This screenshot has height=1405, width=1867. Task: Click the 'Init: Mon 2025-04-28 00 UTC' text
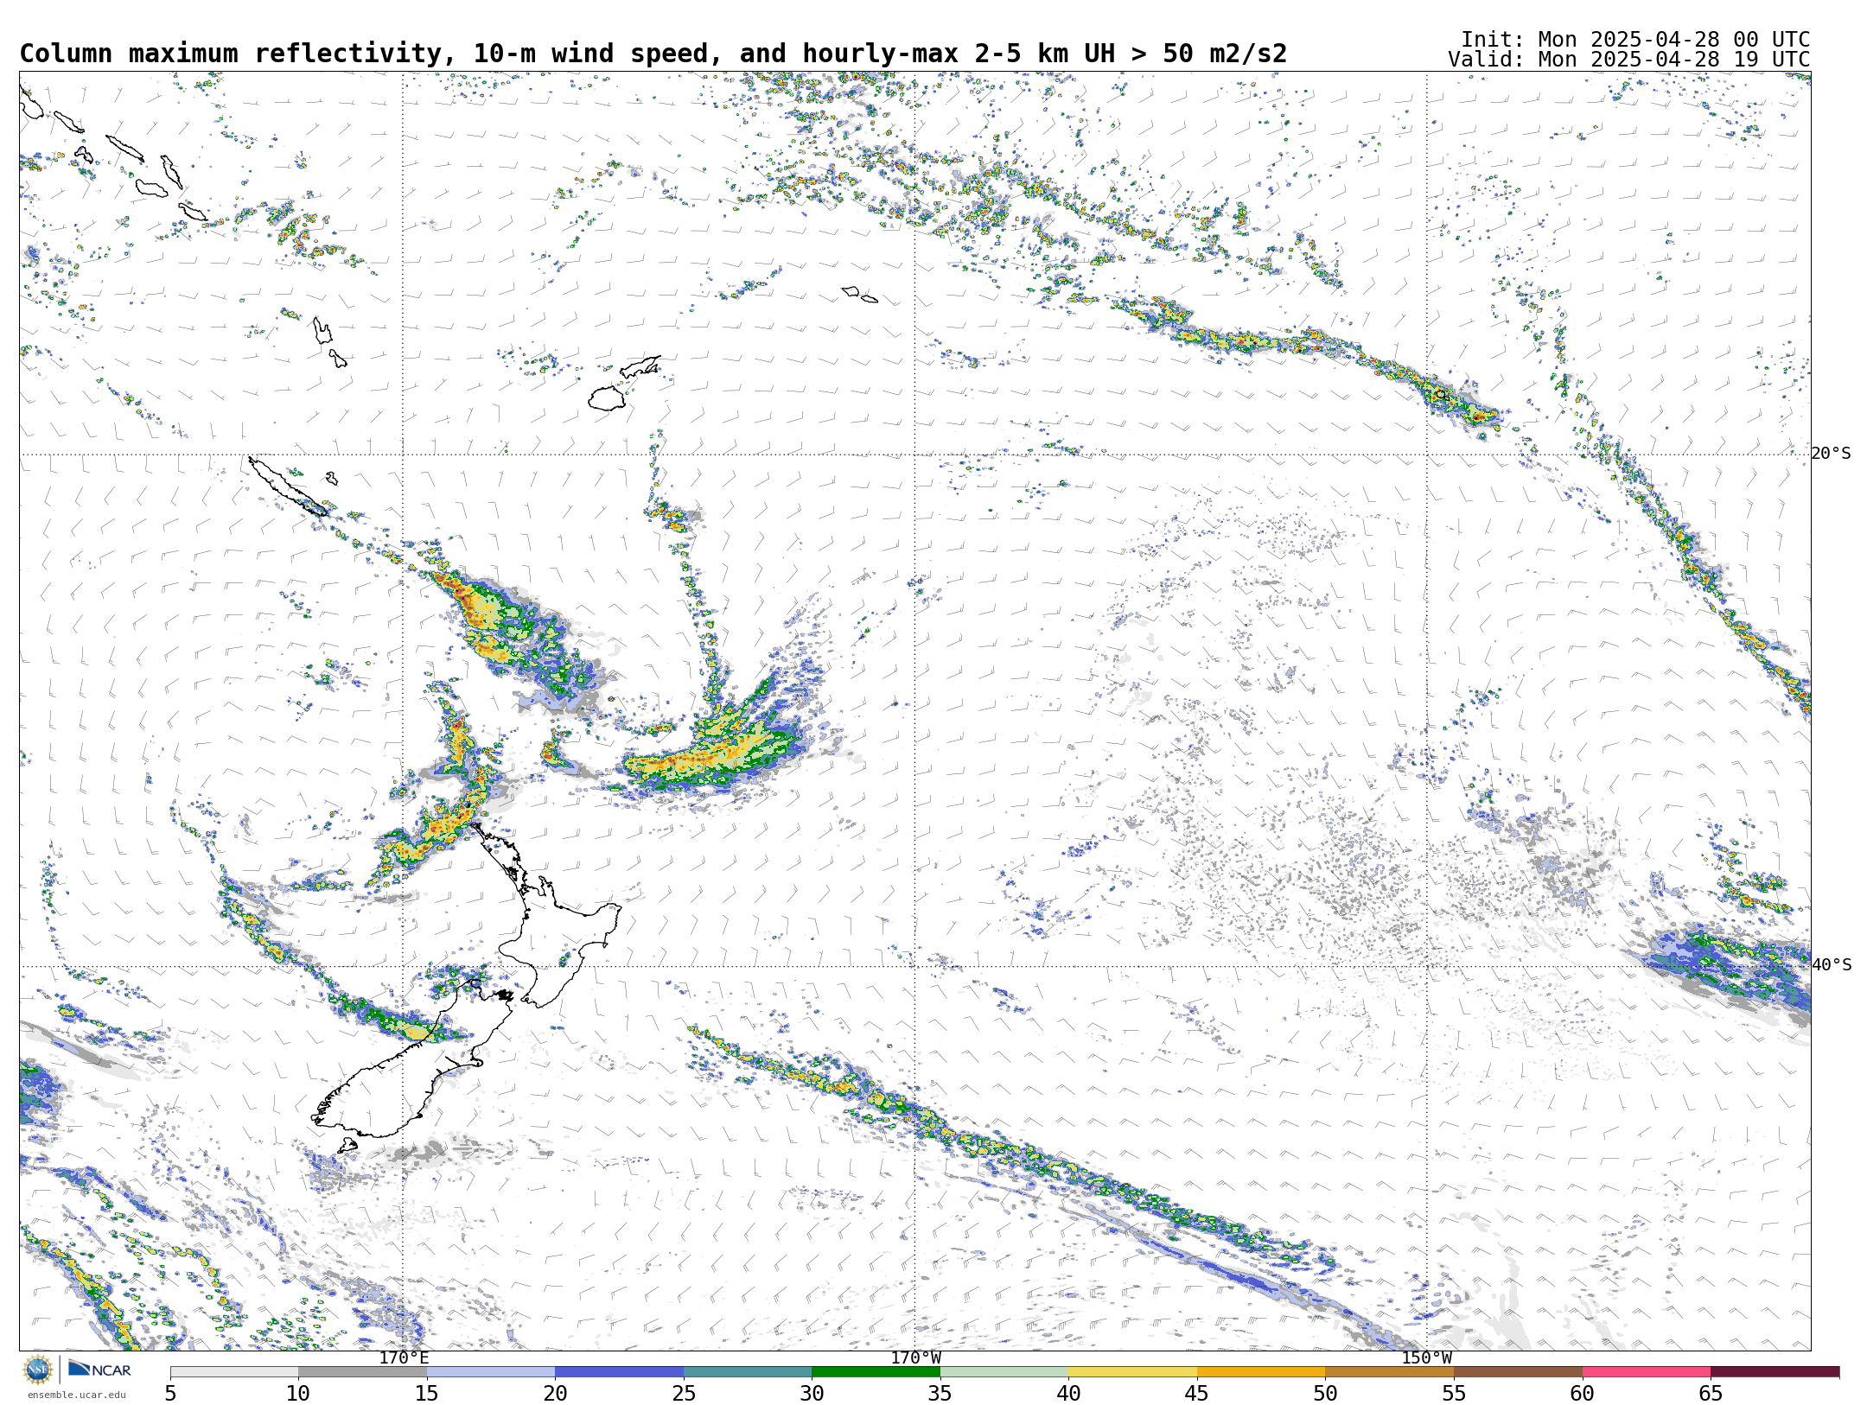pyautogui.click(x=1635, y=40)
